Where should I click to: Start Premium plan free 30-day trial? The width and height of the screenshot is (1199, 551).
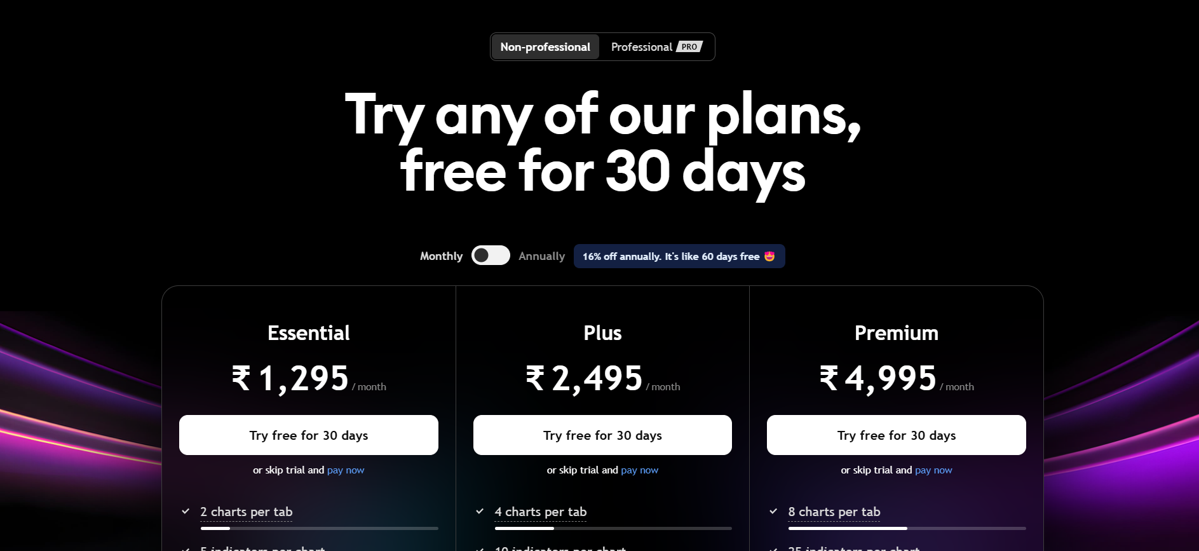[897, 435]
